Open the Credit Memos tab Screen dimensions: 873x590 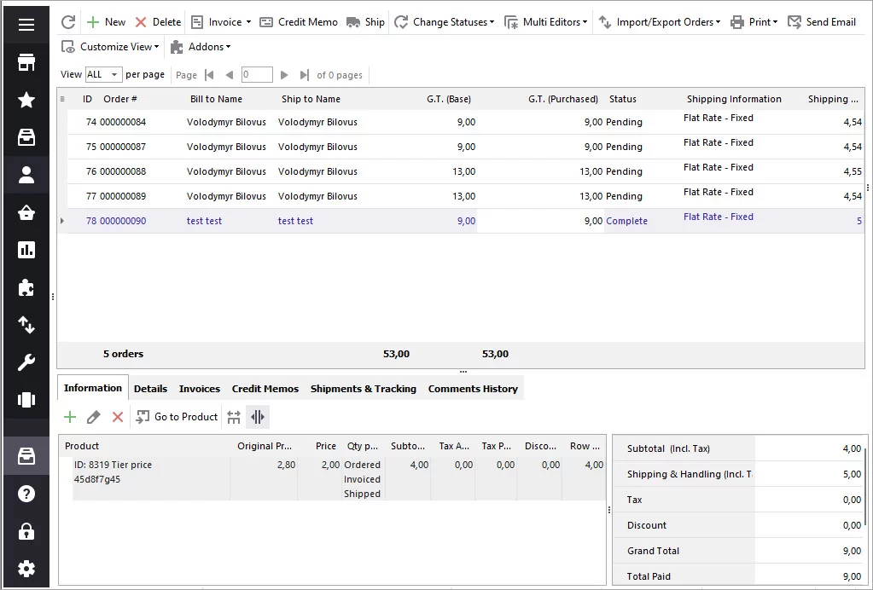pos(265,389)
